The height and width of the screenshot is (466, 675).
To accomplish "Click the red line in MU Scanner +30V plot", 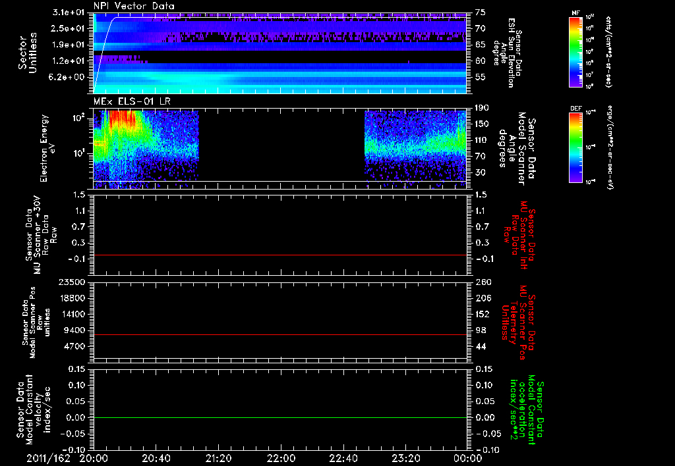I will click(280, 255).
